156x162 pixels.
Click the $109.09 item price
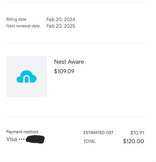click(x=64, y=71)
